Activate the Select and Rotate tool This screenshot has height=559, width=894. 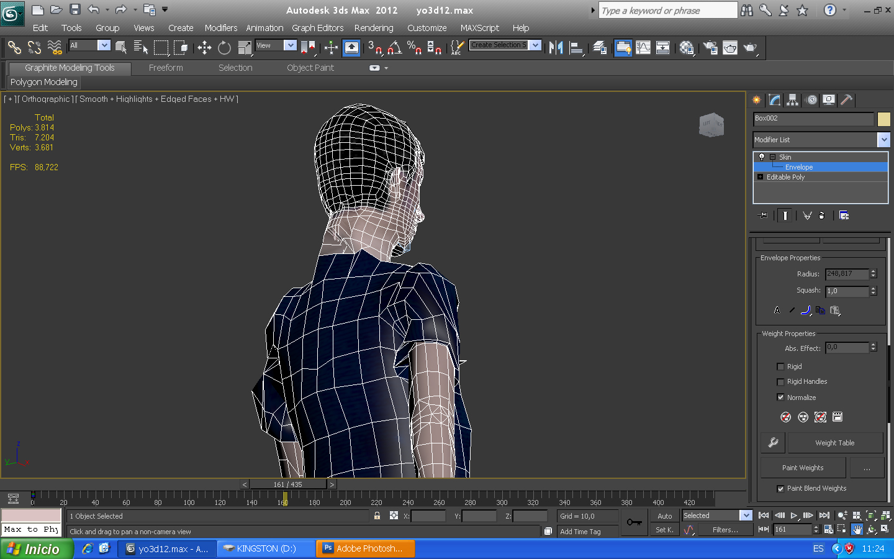coord(224,48)
